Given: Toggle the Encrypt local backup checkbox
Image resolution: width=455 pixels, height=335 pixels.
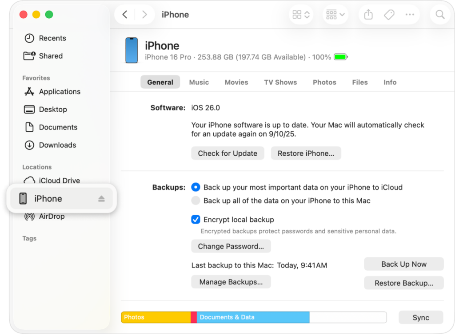Looking at the screenshot, I should [x=196, y=220].
